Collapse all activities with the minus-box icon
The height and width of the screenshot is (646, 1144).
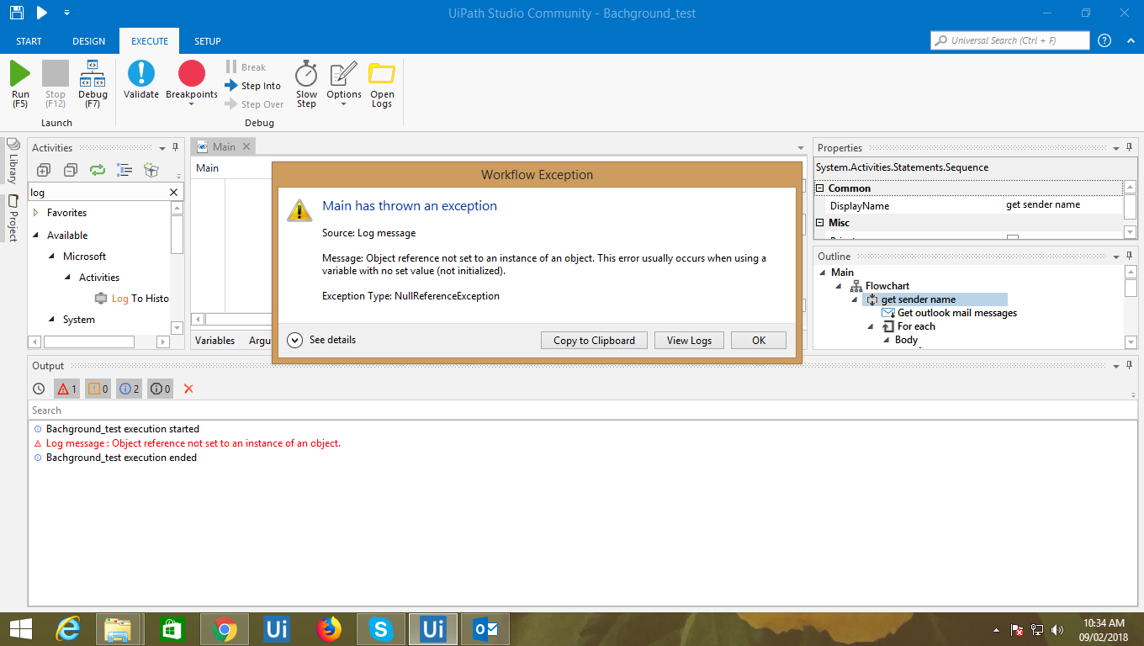pos(71,170)
